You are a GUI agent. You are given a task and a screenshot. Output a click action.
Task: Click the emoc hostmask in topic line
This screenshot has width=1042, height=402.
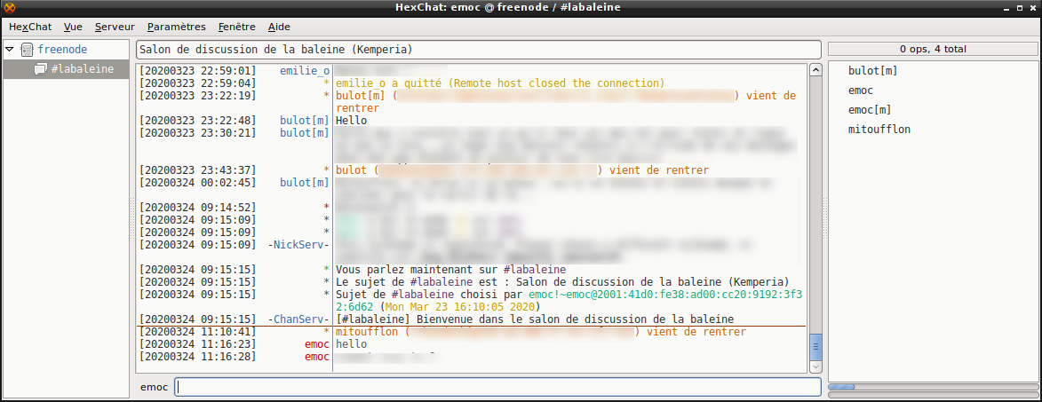[666, 300]
